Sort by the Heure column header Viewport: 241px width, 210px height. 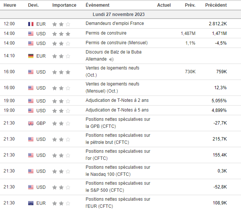coord(10,5)
